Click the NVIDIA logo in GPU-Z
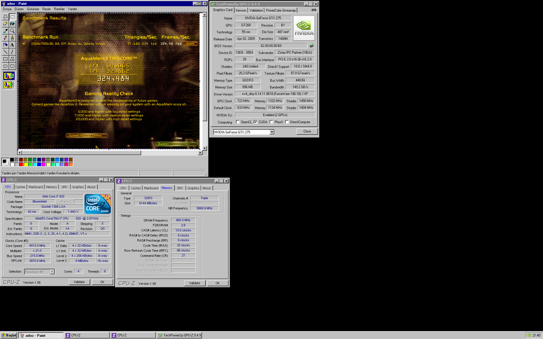Screen dimensions: 543x339 tap(304, 28)
